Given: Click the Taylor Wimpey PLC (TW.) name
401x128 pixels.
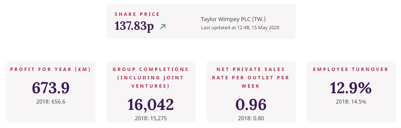Looking at the screenshot, I should (x=233, y=19).
